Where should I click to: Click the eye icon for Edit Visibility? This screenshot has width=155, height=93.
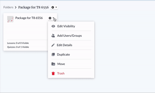[53, 26]
